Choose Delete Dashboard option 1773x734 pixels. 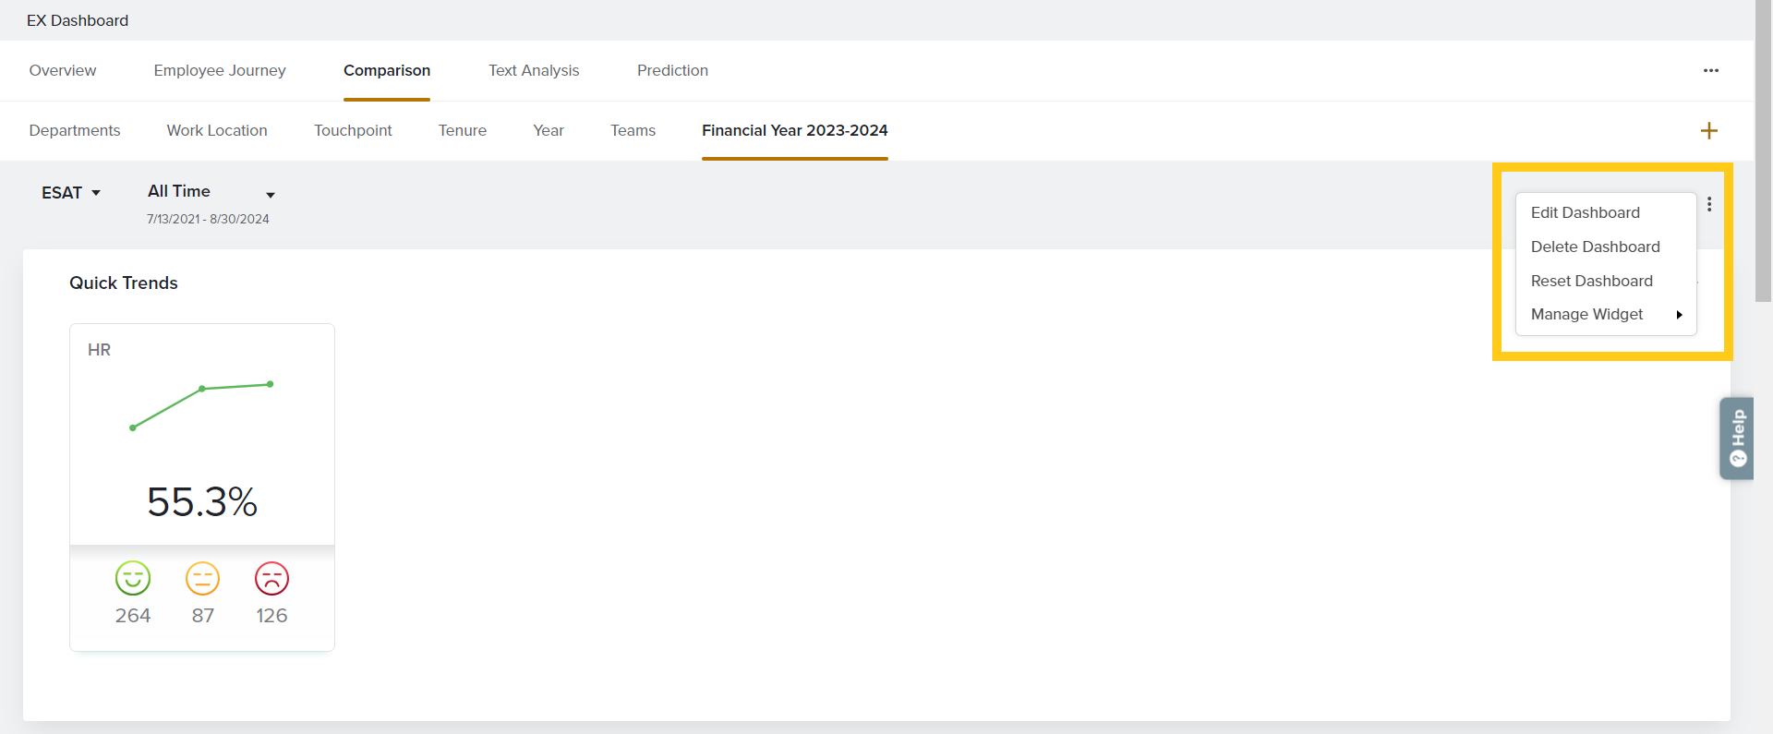point(1595,247)
